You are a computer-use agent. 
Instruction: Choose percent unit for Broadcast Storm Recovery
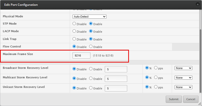click(147, 68)
